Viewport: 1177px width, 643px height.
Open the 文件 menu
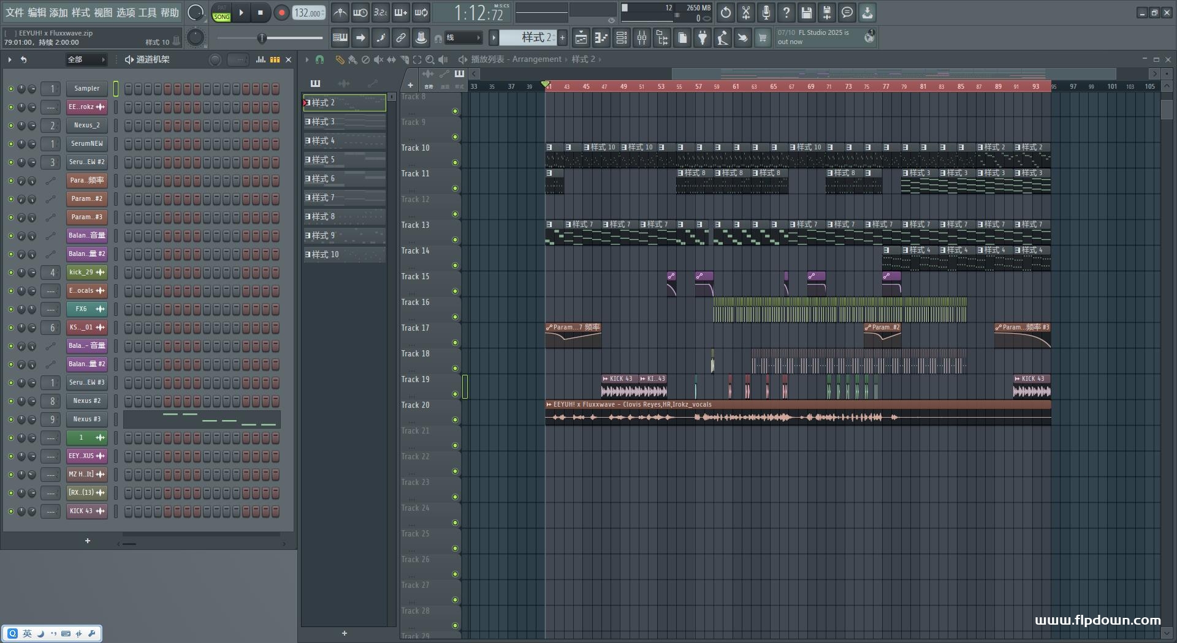coord(15,12)
